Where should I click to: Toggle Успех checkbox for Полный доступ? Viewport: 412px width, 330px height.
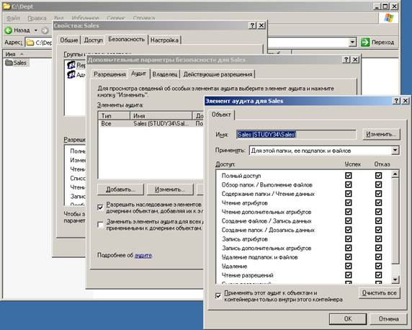pyautogui.click(x=349, y=176)
